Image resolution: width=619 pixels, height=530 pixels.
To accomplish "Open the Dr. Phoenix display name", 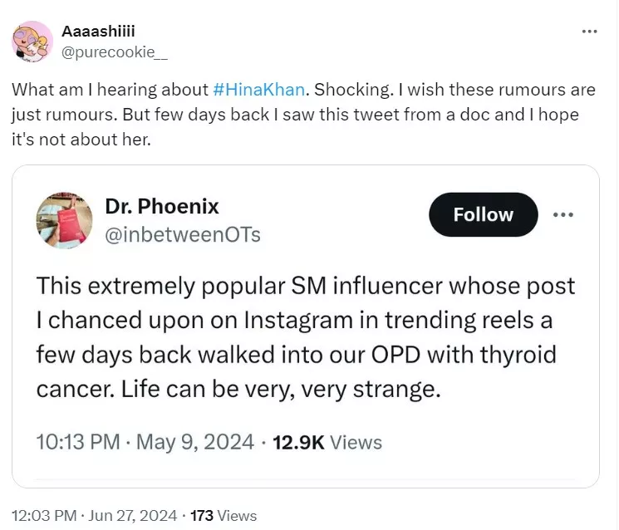I will (x=162, y=205).
